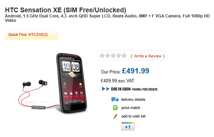Image resolution: width=214 pixels, height=137 pixels.
Task: Click the HTC Sensation XE phone image
Action: tap(71, 83)
